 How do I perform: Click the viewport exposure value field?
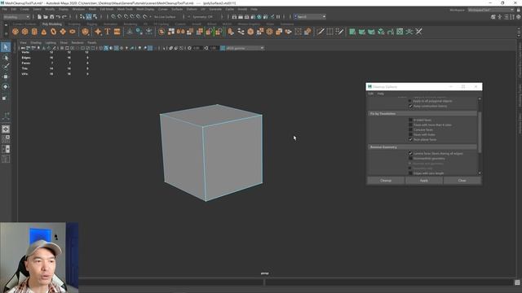tap(197, 48)
